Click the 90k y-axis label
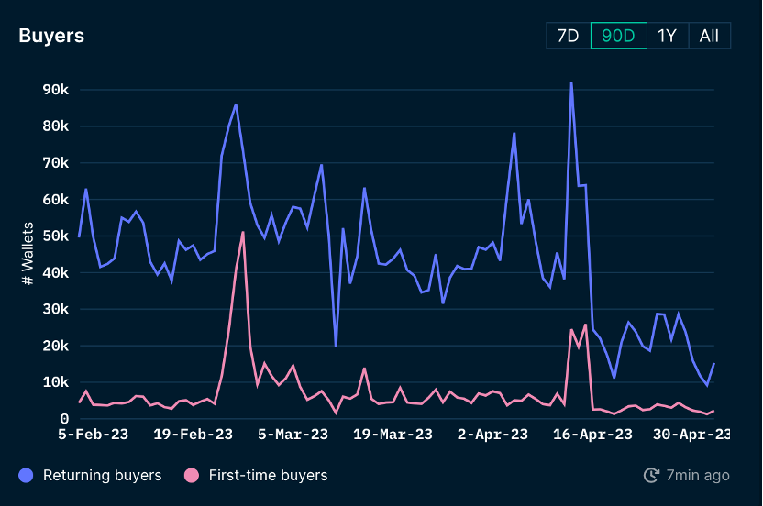This screenshot has width=763, height=506. click(55, 90)
